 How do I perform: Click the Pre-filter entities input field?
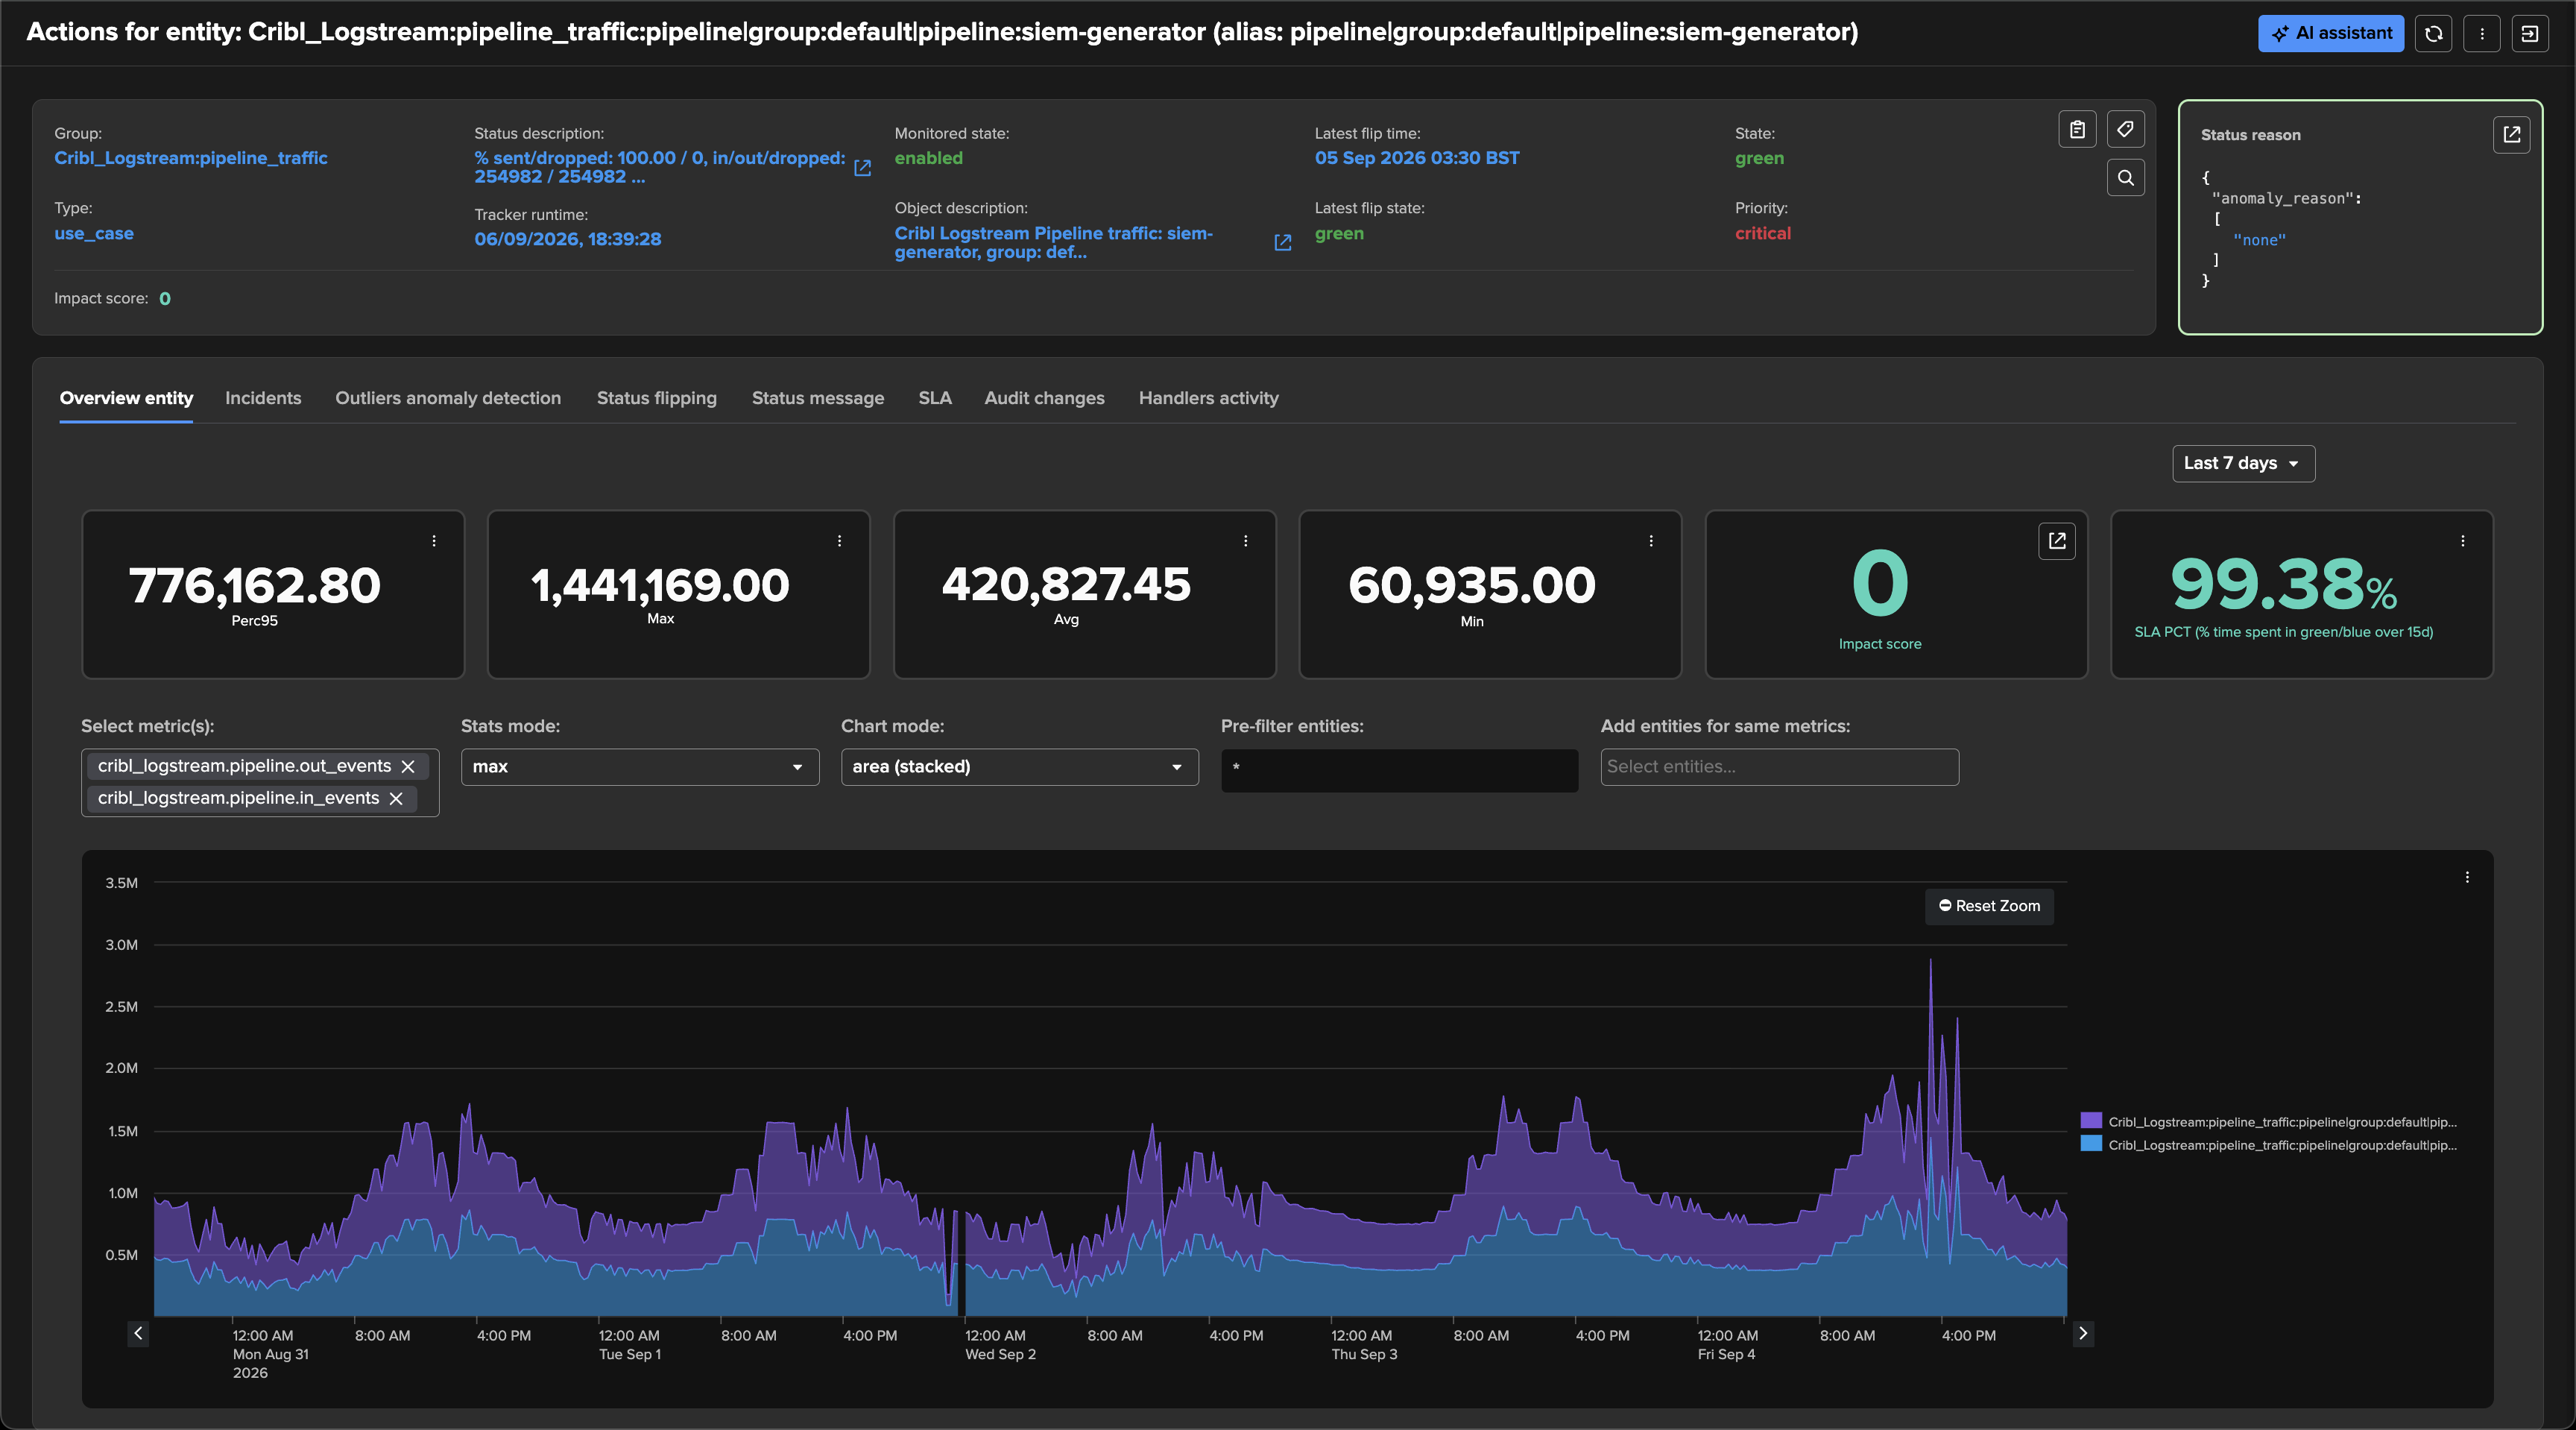tap(1399, 770)
